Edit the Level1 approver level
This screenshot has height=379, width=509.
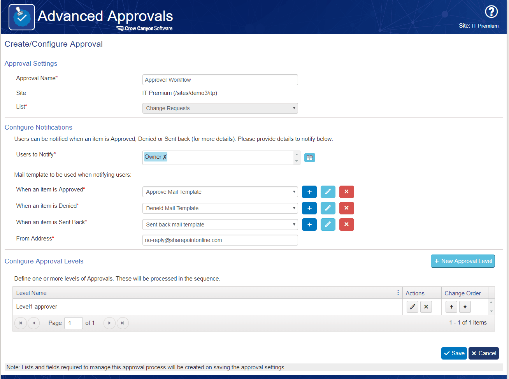412,307
